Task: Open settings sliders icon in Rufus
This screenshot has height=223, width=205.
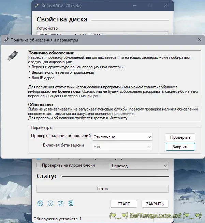Action: click(x=61, y=203)
